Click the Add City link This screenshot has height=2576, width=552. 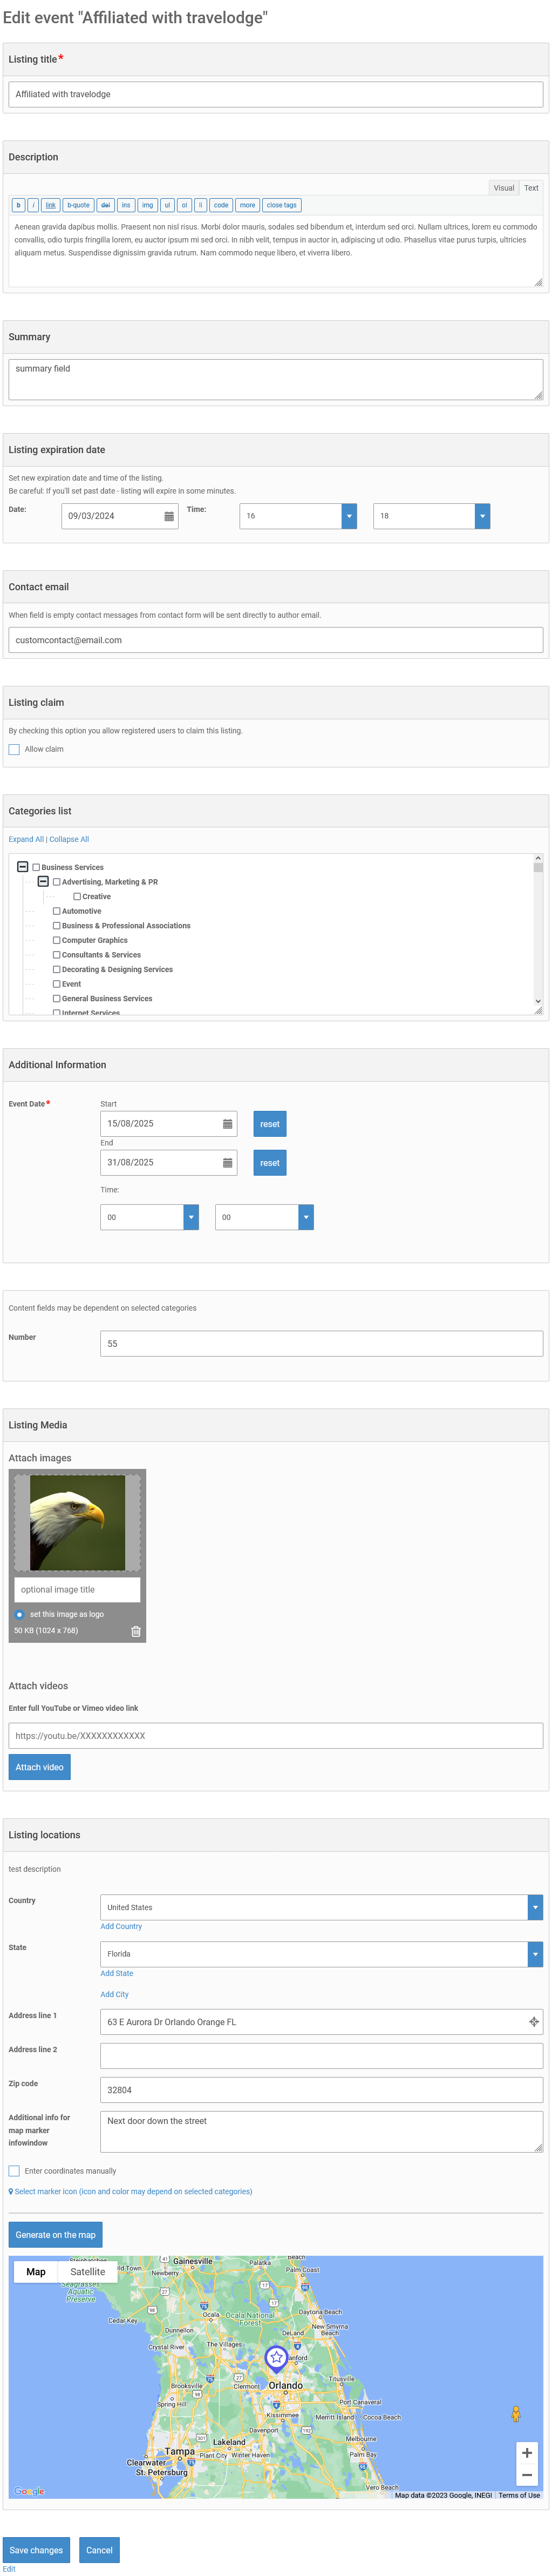(115, 1994)
